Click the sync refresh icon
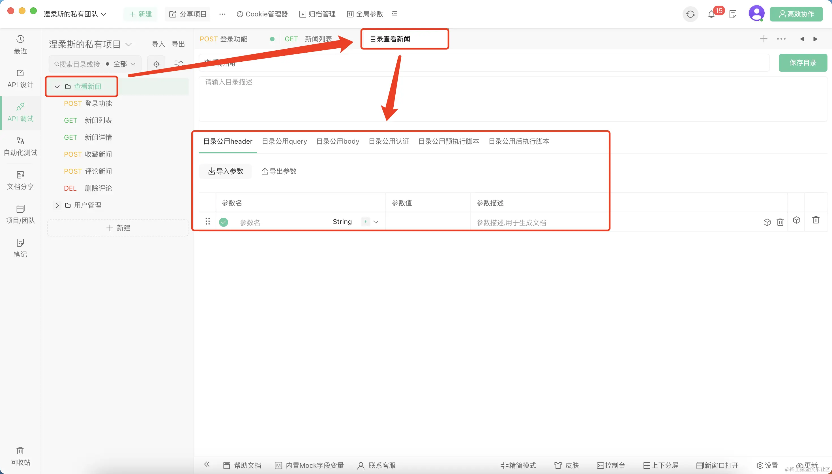832x474 pixels. point(690,14)
